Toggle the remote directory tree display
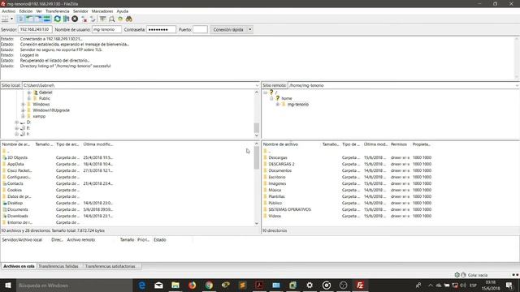 click(x=38, y=19)
